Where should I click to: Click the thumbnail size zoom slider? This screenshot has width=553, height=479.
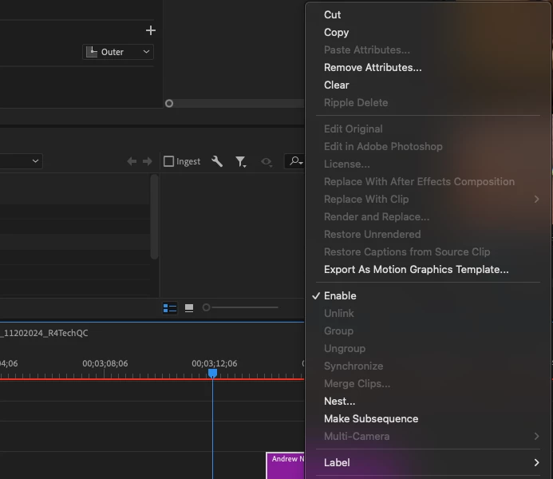[x=240, y=307]
